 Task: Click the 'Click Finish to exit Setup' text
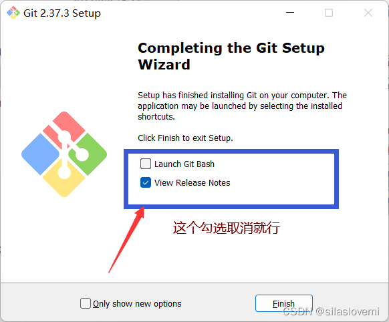click(x=185, y=138)
